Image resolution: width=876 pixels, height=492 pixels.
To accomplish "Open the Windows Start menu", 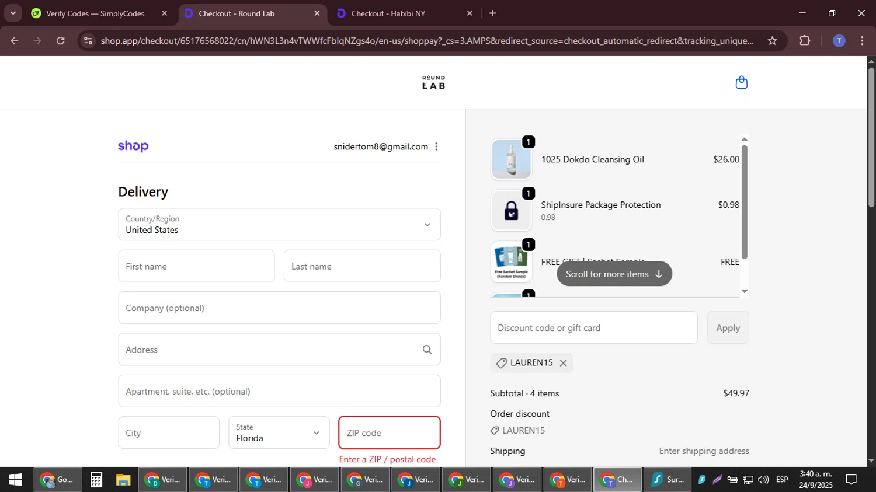I will pos(16,480).
